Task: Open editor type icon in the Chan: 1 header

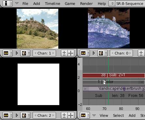Action: tap(7, 53)
